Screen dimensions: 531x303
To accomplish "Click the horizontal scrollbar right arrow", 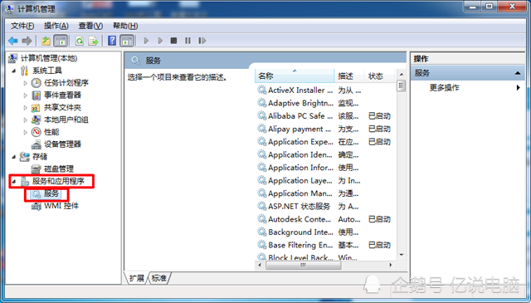I will tap(391, 265).
